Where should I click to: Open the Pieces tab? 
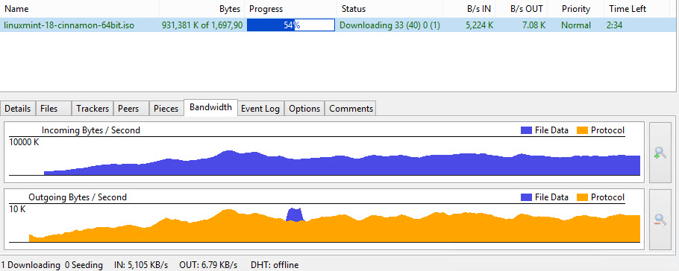(166, 109)
